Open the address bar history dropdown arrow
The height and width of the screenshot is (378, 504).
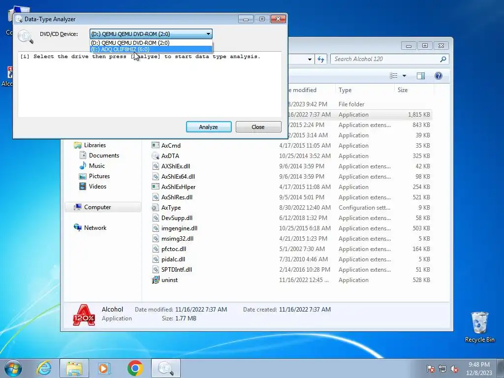[x=309, y=60]
